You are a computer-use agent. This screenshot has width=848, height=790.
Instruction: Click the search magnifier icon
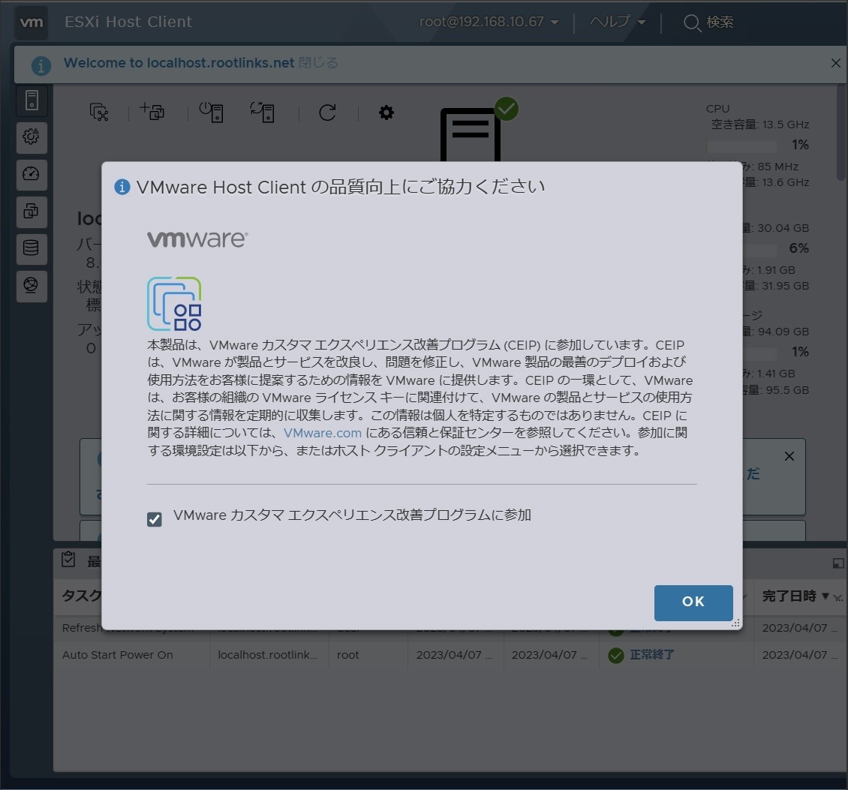click(x=692, y=23)
